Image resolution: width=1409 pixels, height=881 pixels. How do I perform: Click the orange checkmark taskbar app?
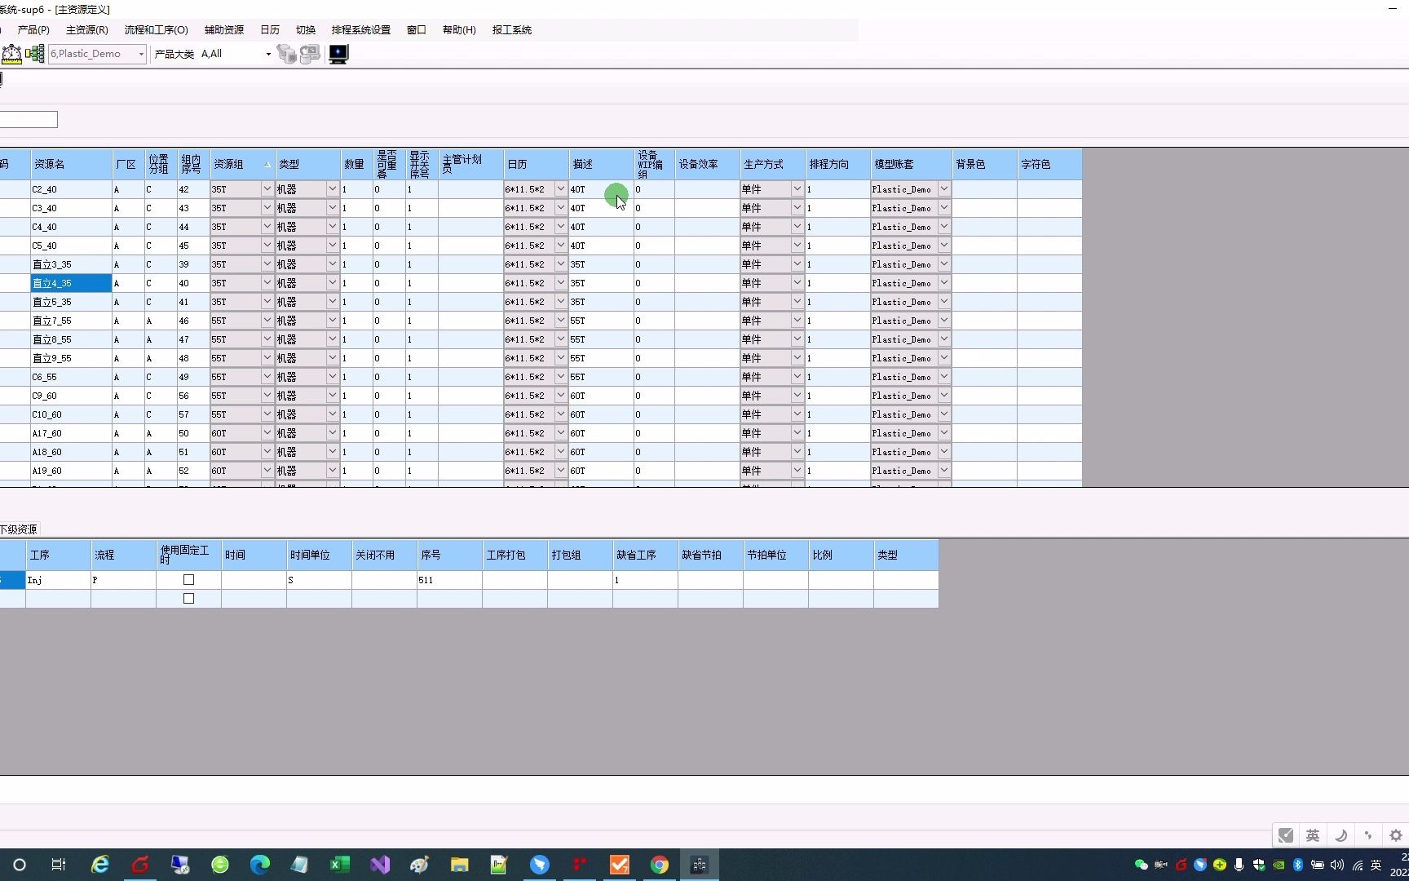pyautogui.click(x=619, y=865)
